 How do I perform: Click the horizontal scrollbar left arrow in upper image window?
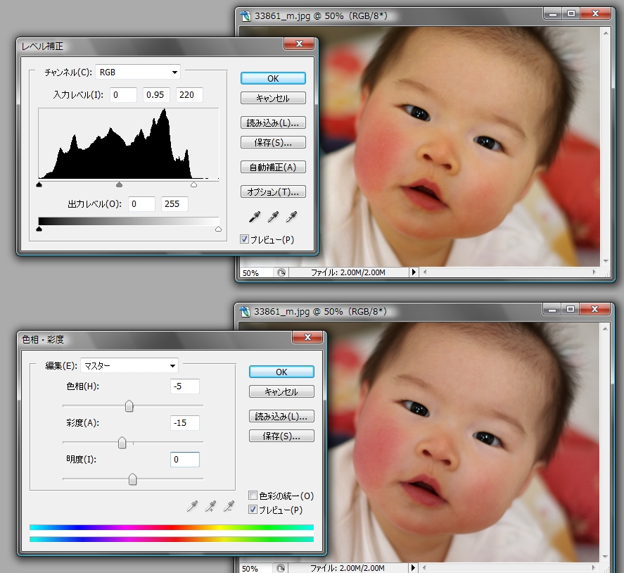point(425,272)
